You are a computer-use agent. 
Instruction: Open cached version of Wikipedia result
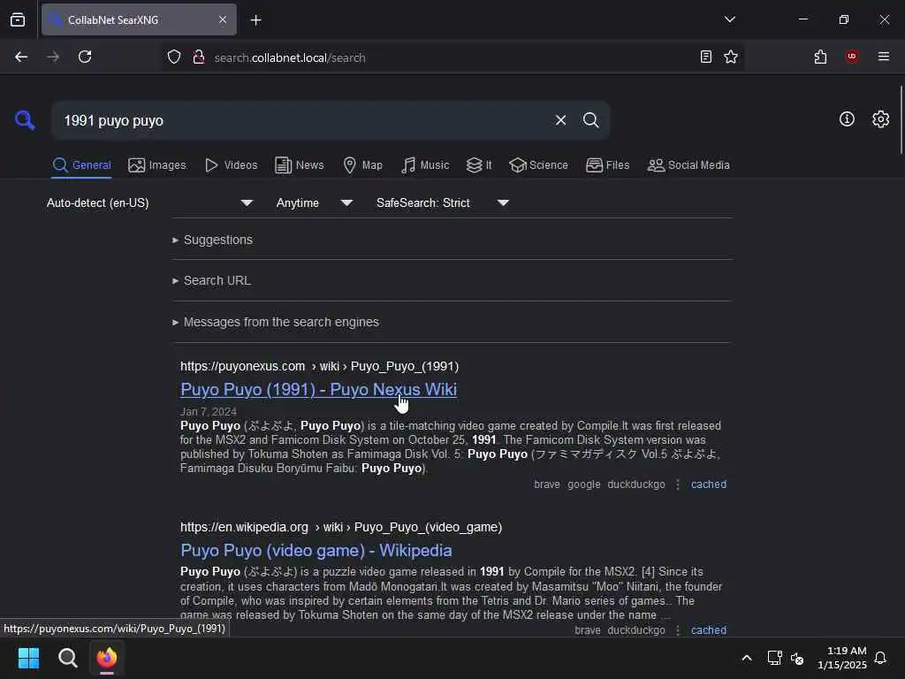tap(708, 629)
